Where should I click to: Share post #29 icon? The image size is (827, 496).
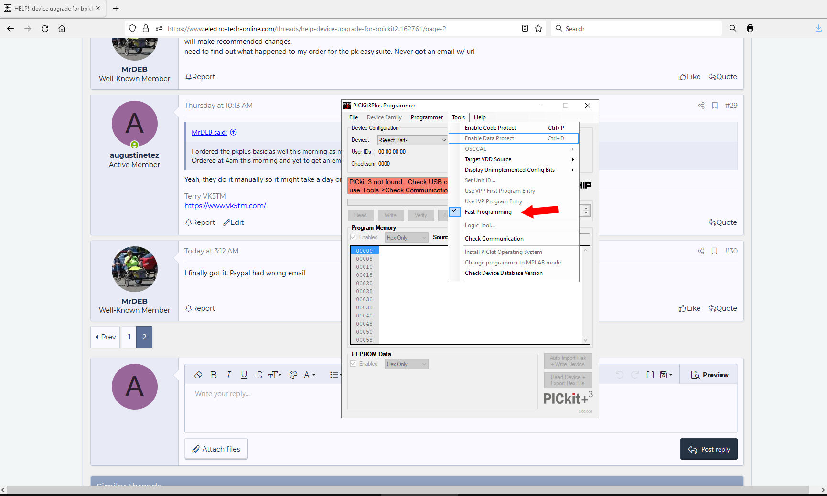click(x=701, y=106)
